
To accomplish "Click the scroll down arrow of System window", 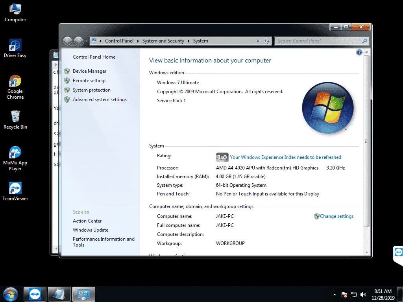I will coord(367,252).
